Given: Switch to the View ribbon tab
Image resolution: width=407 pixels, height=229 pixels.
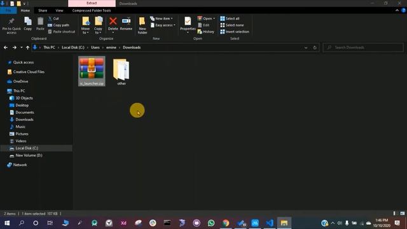Looking at the screenshot, I should click(x=59, y=10).
